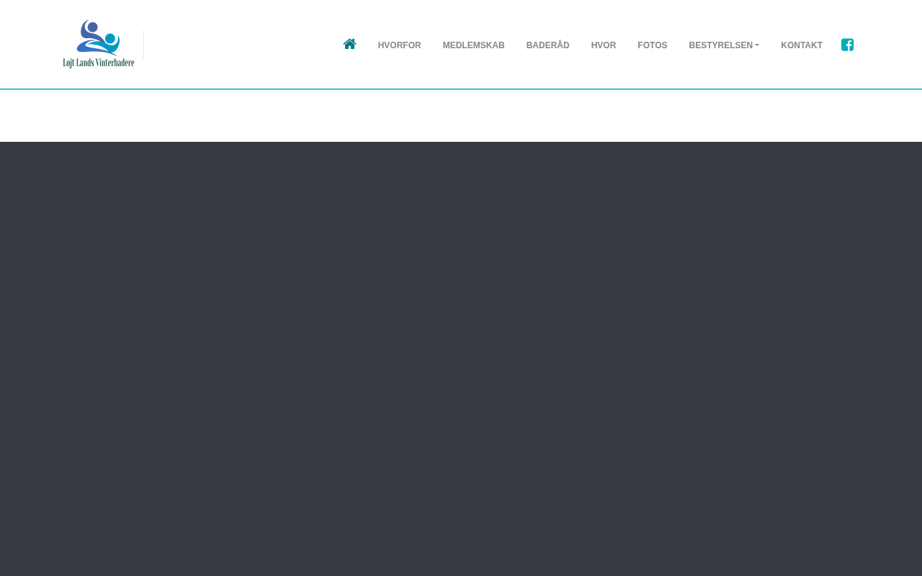Click the home icon in navigation
The image size is (922, 576).
[x=350, y=44]
